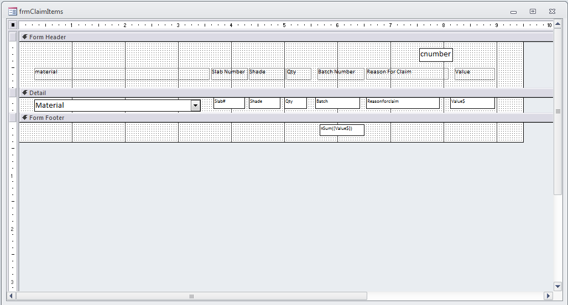Viewport: 568px width, 305px height.
Task: Click the vertical scrollbar up arrow
Action: click(558, 25)
